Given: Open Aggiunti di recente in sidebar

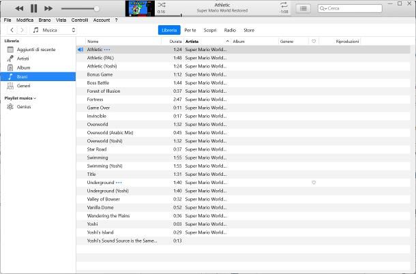Looking at the screenshot, I should [x=38, y=50].
